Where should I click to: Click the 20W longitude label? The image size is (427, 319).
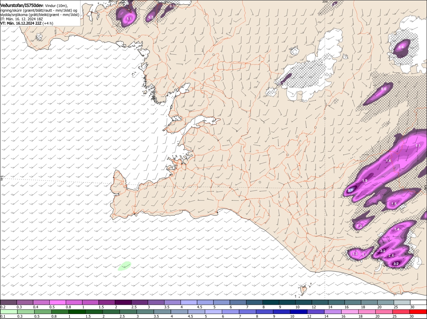[325, 2]
